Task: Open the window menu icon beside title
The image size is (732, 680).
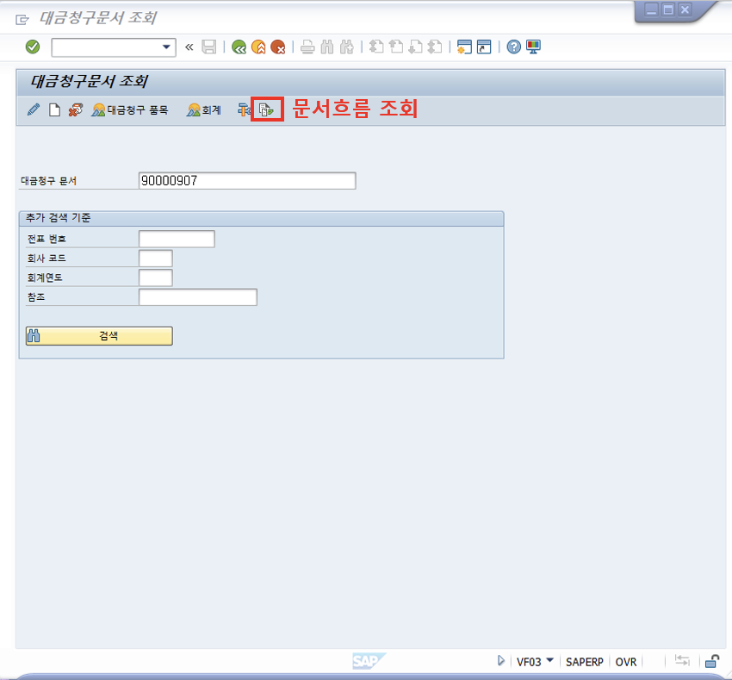Action: point(22,19)
